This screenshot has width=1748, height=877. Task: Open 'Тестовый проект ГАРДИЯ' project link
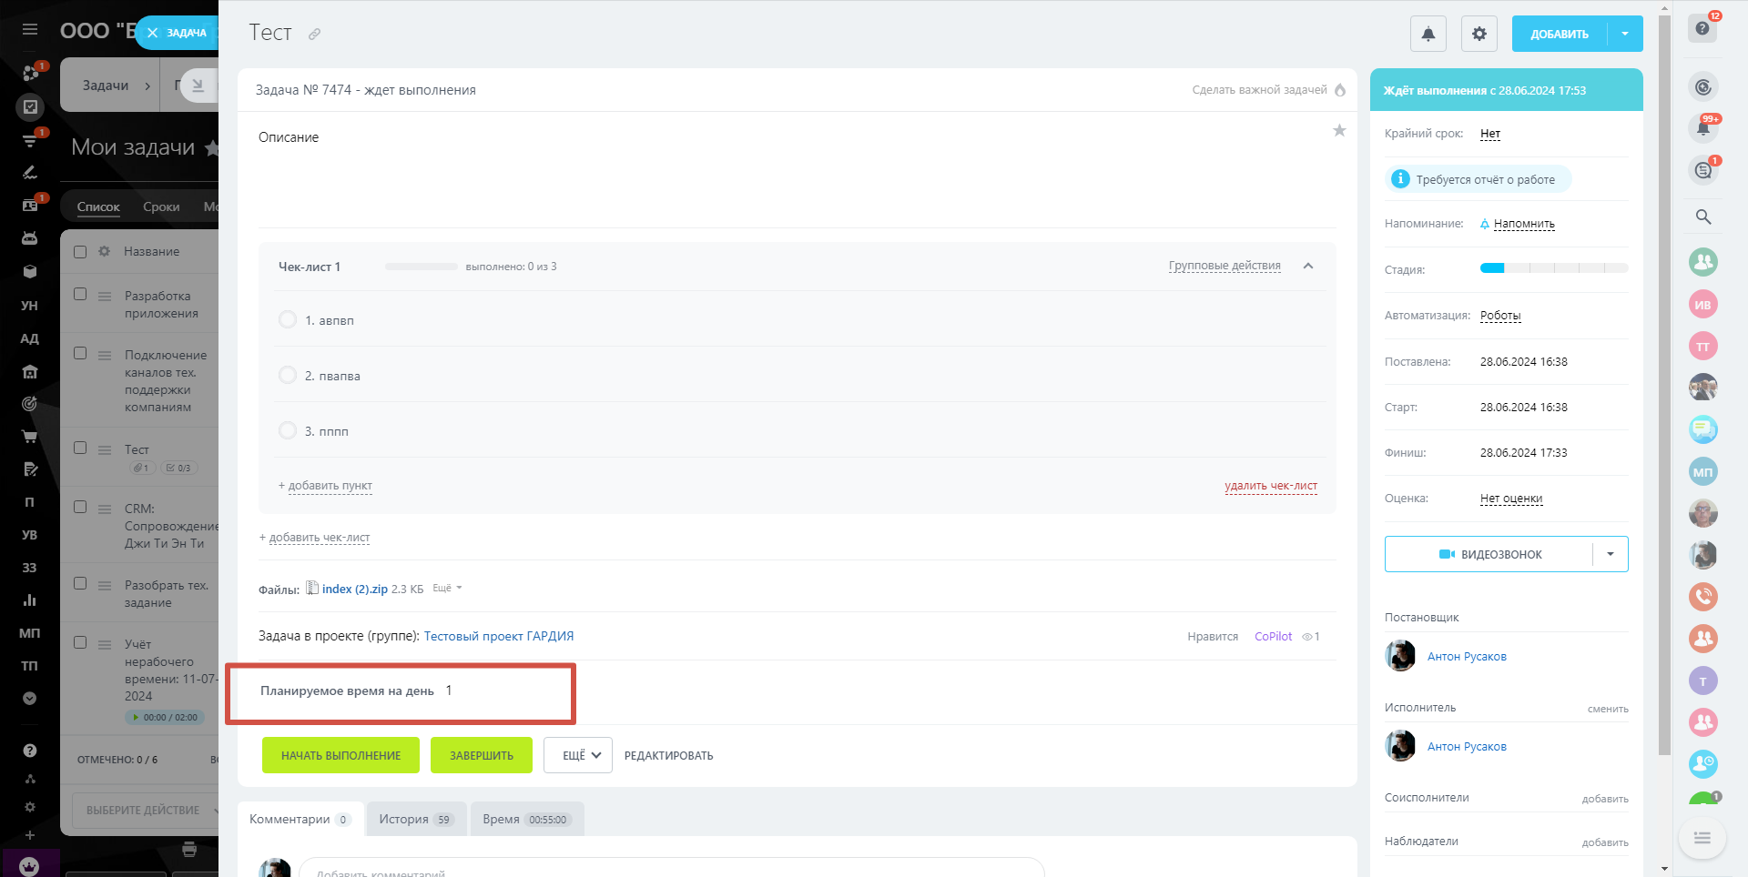pos(498,636)
